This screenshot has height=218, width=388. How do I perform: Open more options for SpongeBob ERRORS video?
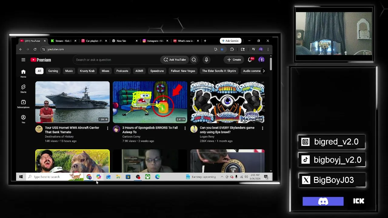click(185, 128)
